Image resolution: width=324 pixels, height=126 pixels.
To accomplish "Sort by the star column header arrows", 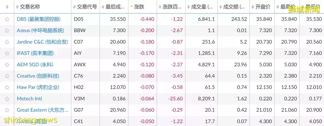I will pos(7,7).
